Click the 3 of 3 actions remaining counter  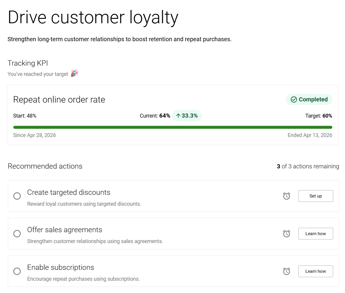pyautogui.click(x=308, y=167)
